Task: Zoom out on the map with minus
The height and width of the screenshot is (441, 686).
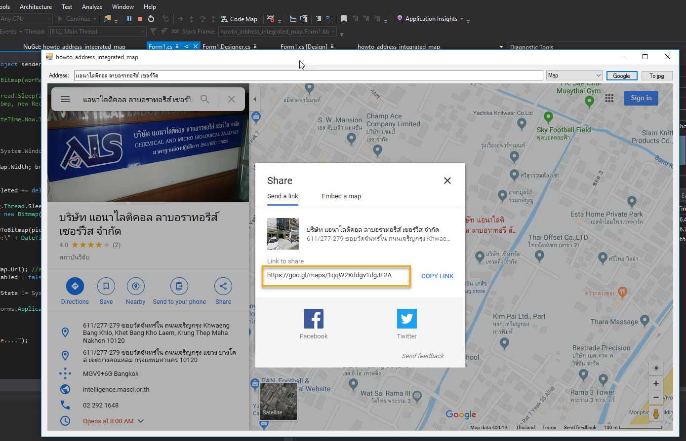Action: point(656,397)
